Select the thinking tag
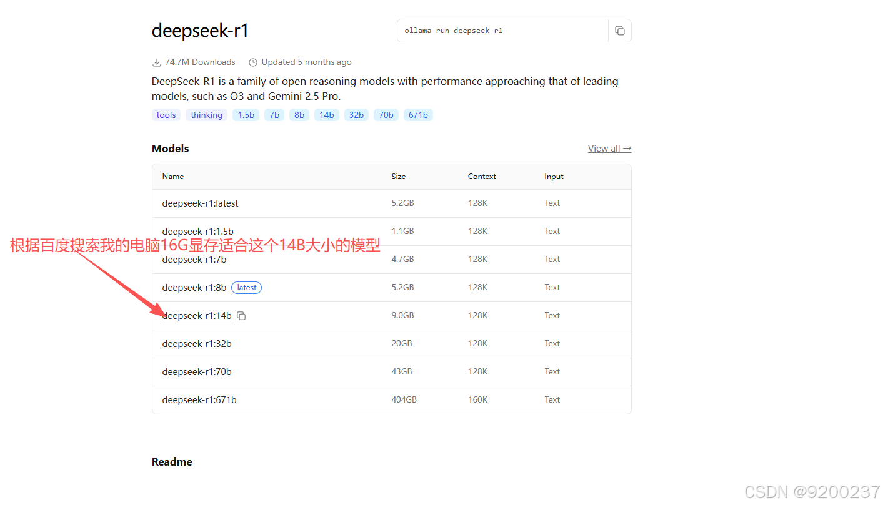This screenshot has height=508, width=883. [x=206, y=115]
